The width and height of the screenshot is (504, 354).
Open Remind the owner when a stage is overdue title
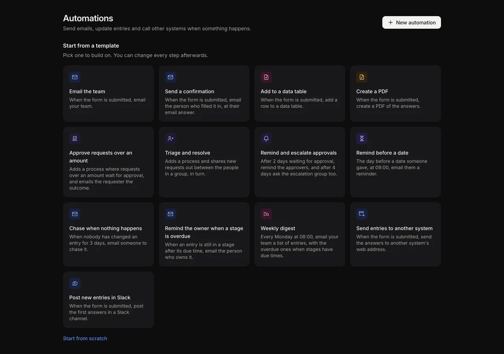click(204, 232)
